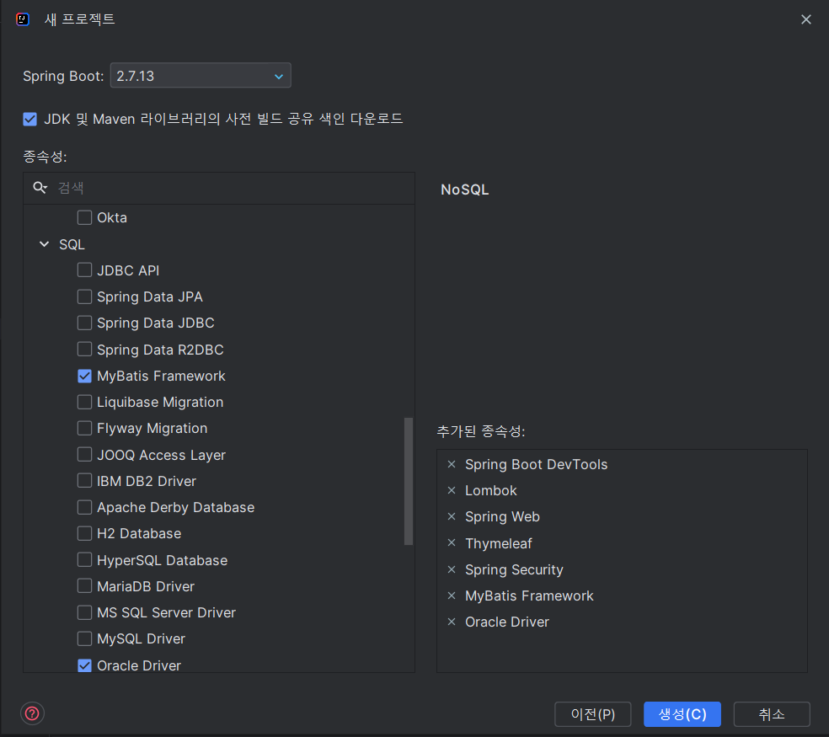Select Spring Web in added dependencies
The height and width of the screenshot is (737, 829).
point(502,516)
